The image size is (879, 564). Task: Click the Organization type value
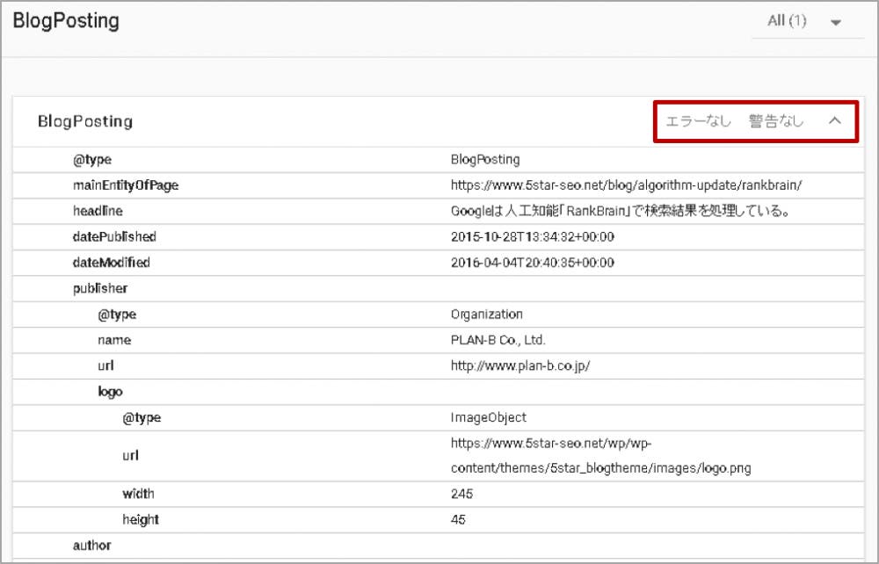pos(486,314)
